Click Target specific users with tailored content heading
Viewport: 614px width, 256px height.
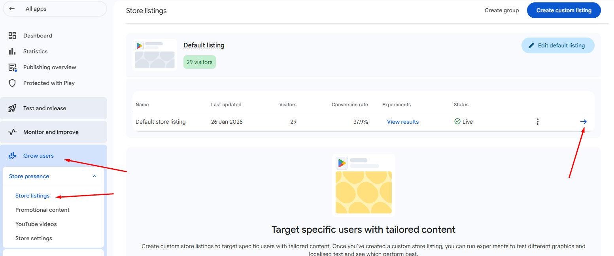363,230
